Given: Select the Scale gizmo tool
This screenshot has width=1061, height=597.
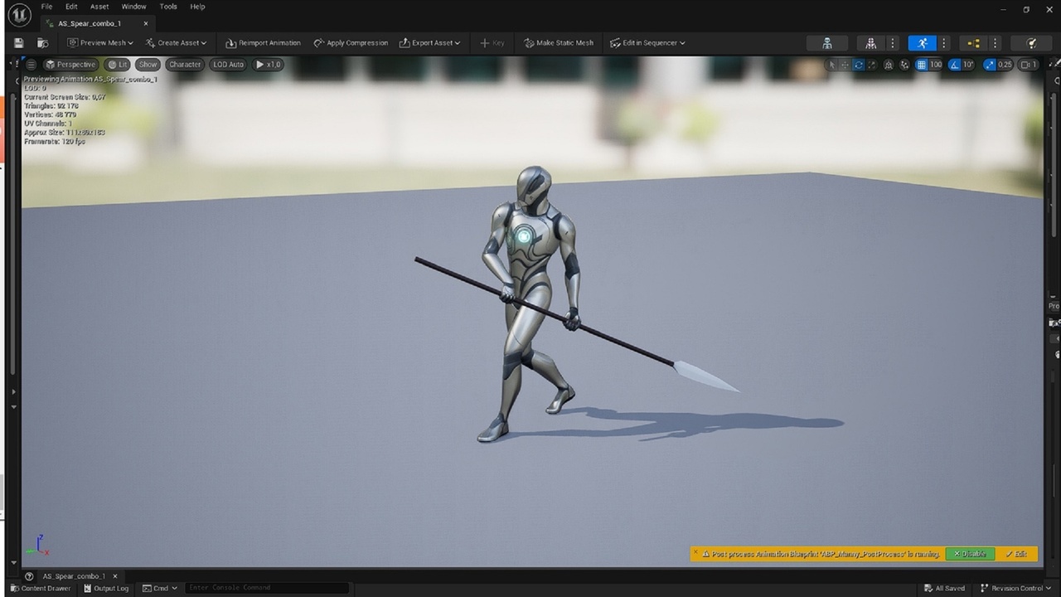Looking at the screenshot, I should (872, 65).
